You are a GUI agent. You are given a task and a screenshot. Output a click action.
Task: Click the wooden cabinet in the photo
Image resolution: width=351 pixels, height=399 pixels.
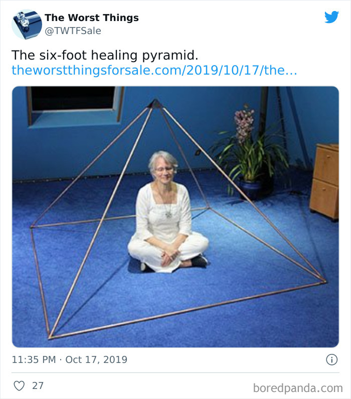pyautogui.click(x=324, y=180)
